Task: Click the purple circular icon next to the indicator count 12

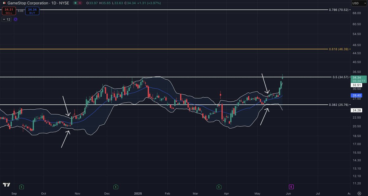Action: [x=16, y=19]
